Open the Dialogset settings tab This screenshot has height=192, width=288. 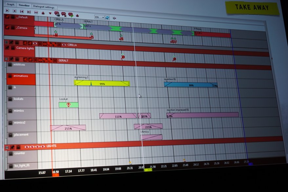[x=44, y=7]
